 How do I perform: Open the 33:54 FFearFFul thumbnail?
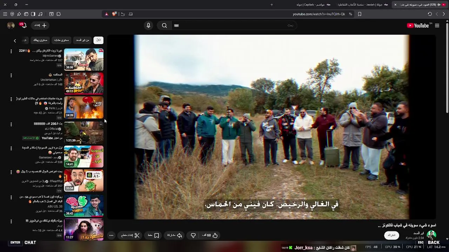84,181
